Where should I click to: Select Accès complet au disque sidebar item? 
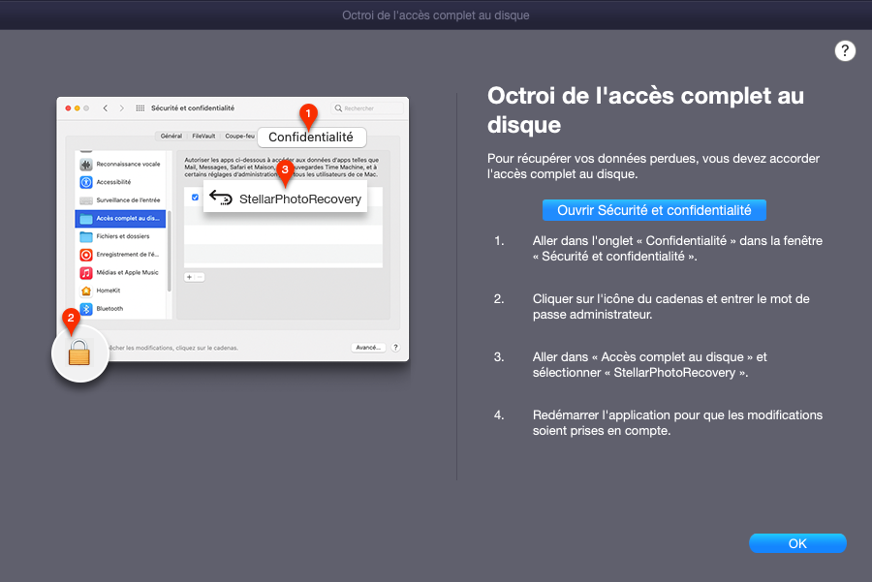(x=120, y=219)
